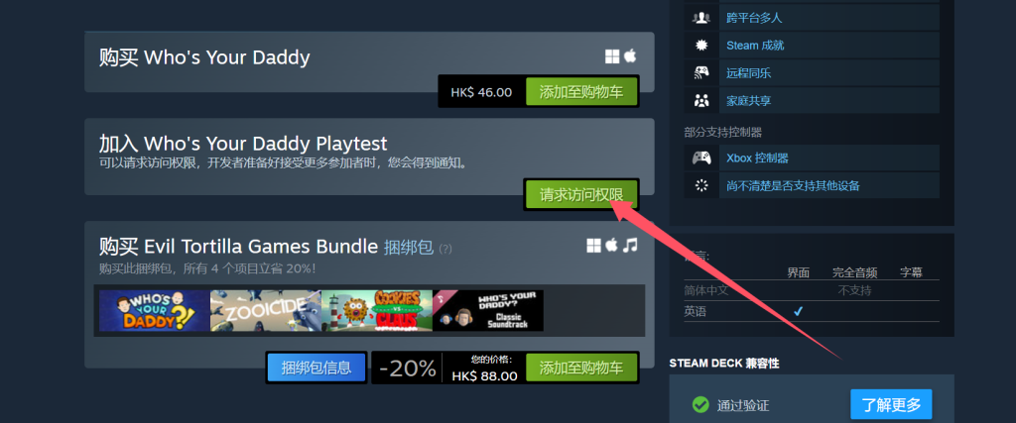Viewport: 1016px width, 423px height.
Task: Open the Zooicide bundle thumbnail
Action: coord(266,310)
